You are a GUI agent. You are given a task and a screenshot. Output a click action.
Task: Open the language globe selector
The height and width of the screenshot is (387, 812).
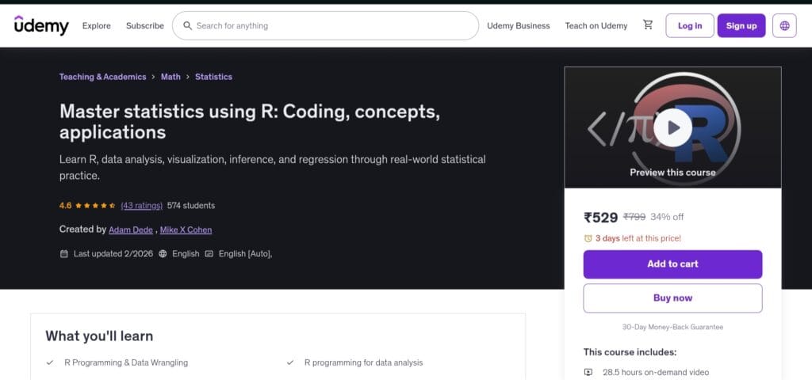pos(784,26)
